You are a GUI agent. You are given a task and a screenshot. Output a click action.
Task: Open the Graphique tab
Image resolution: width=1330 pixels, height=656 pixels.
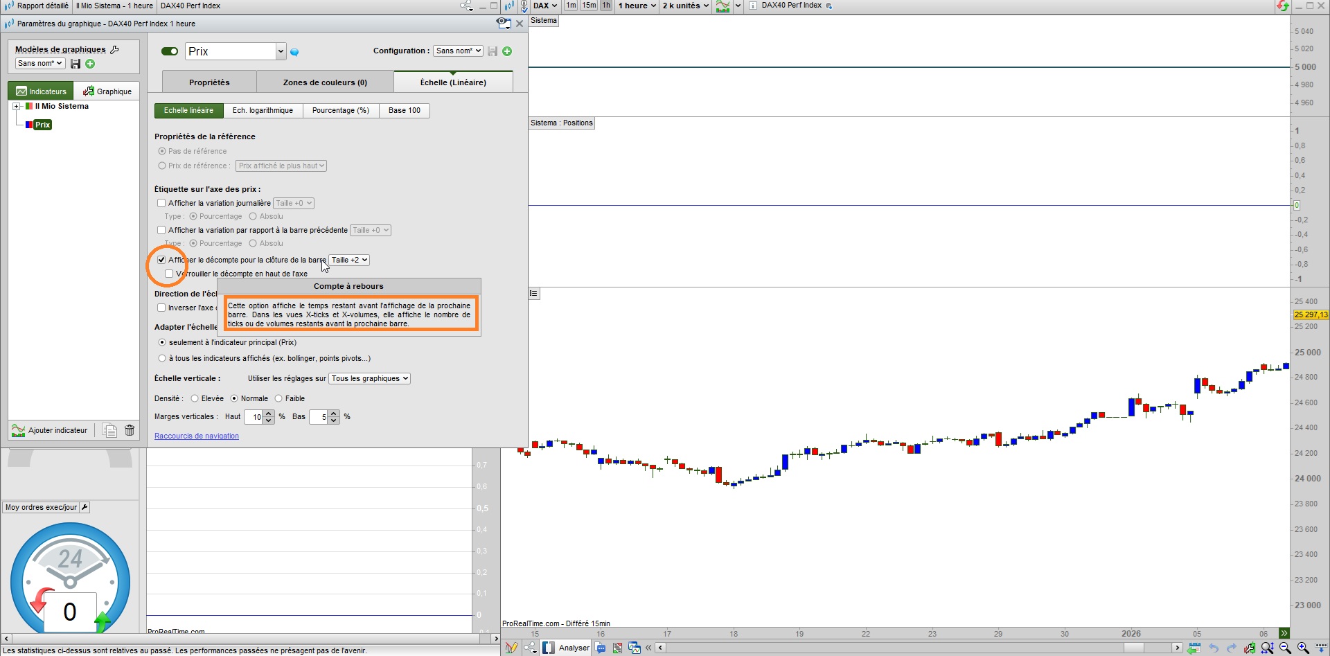[x=107, y=91]
